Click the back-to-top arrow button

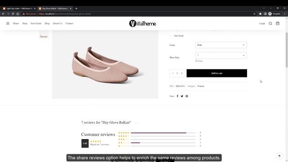279,156
